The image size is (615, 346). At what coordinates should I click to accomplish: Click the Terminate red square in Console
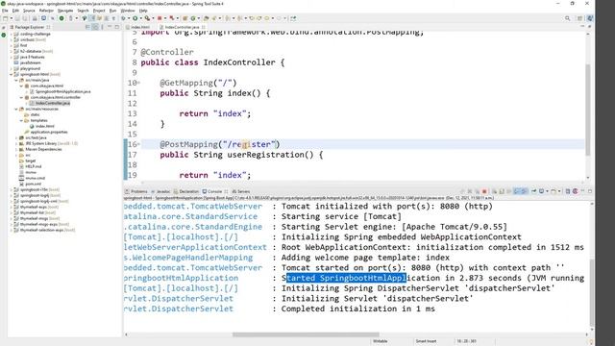tap(484, 191)
